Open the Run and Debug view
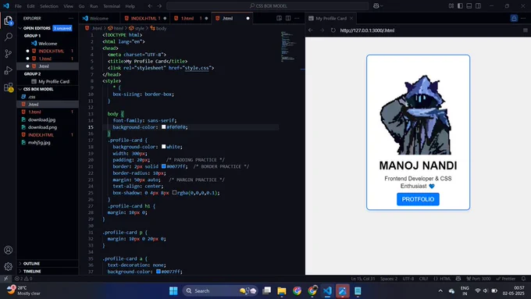 point(8,70)
